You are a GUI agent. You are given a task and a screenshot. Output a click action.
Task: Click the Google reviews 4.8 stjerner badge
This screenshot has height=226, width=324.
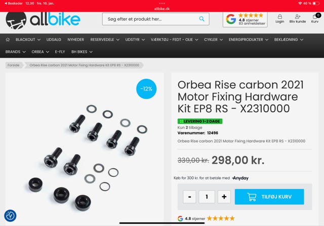click(245, 19)
